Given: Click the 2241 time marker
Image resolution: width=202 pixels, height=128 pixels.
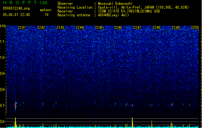Looking at the screenshot, I should [x=22, y=28].
